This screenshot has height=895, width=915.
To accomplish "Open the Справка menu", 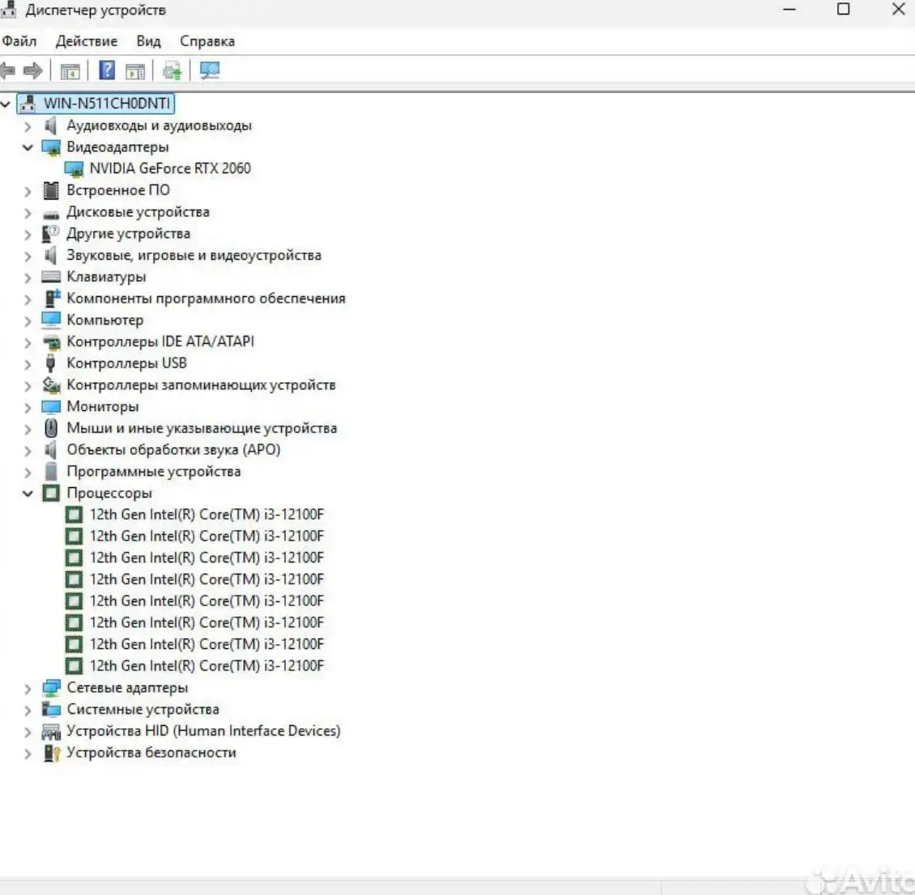I will 207,40.
